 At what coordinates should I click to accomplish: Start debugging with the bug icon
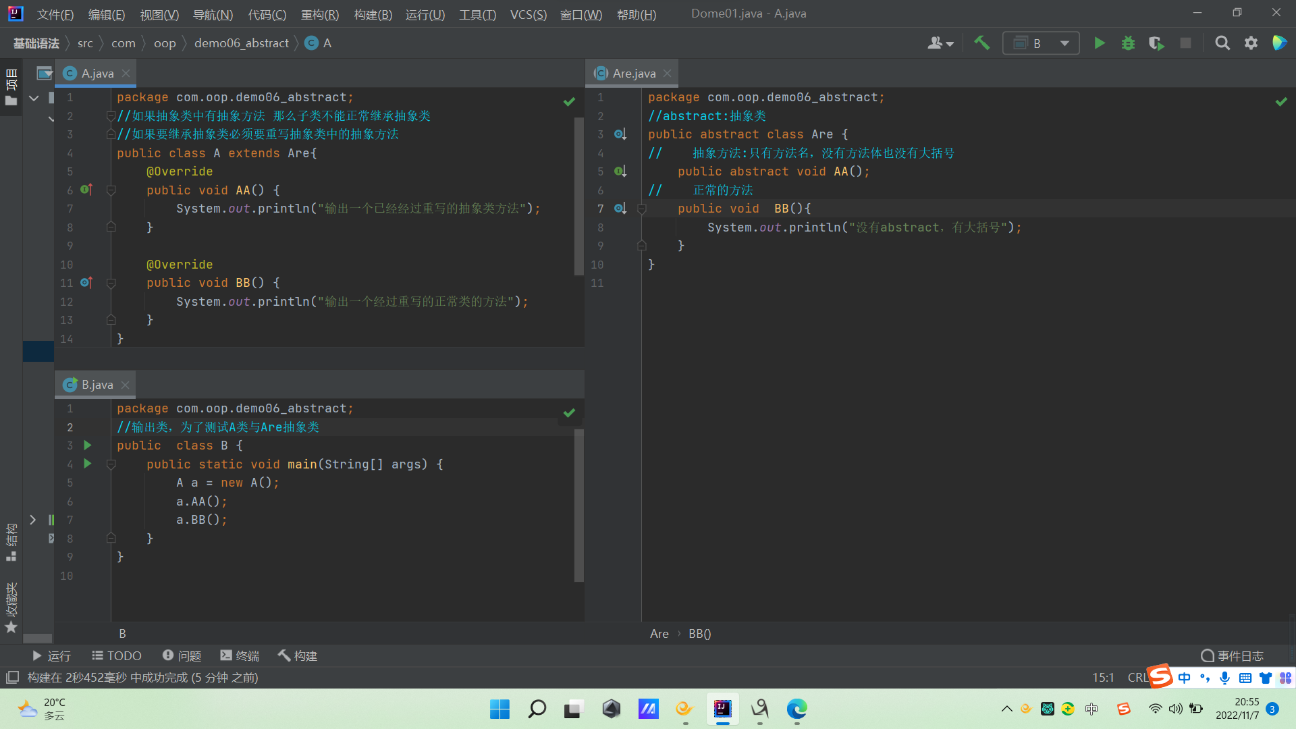click(x=1128, y=43)
